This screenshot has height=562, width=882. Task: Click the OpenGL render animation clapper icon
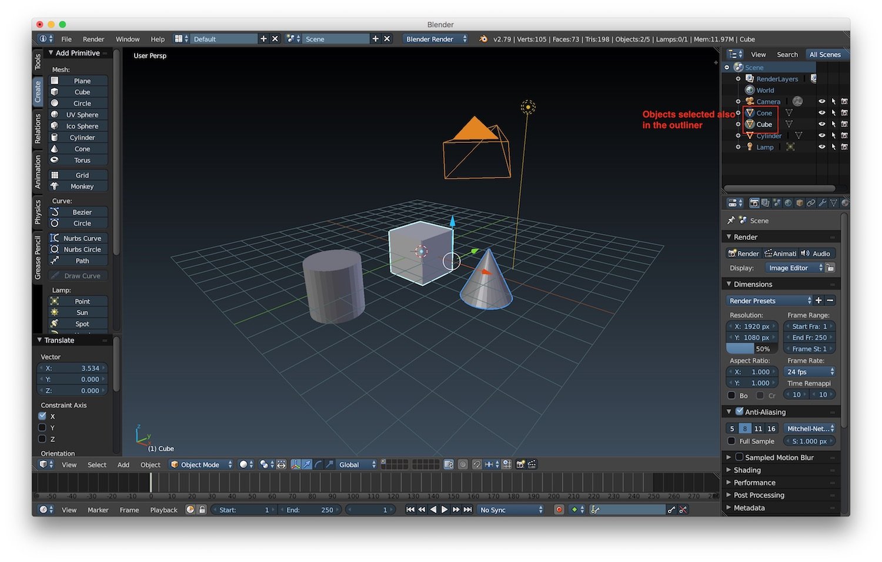532,464
